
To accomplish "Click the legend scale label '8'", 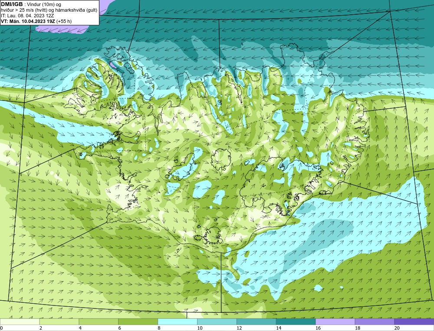I will (x=159, y=328).
